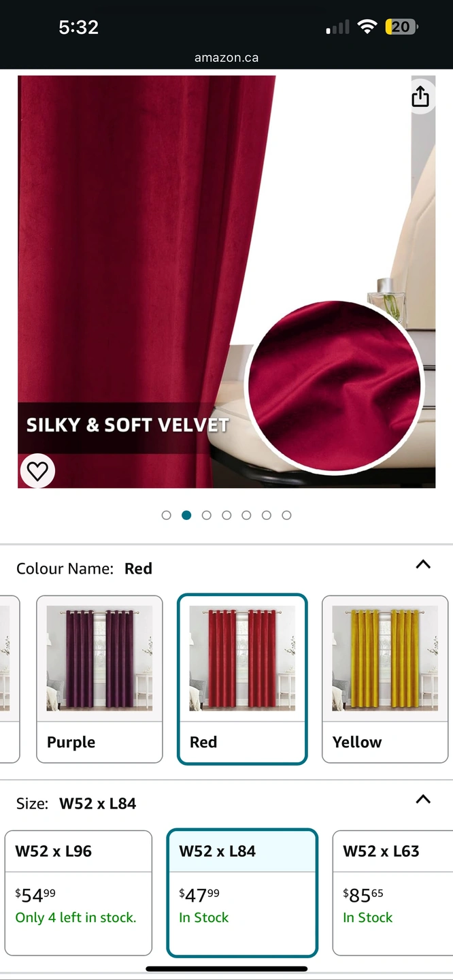Tap the Wi-Fi status icon

point(367,27)
